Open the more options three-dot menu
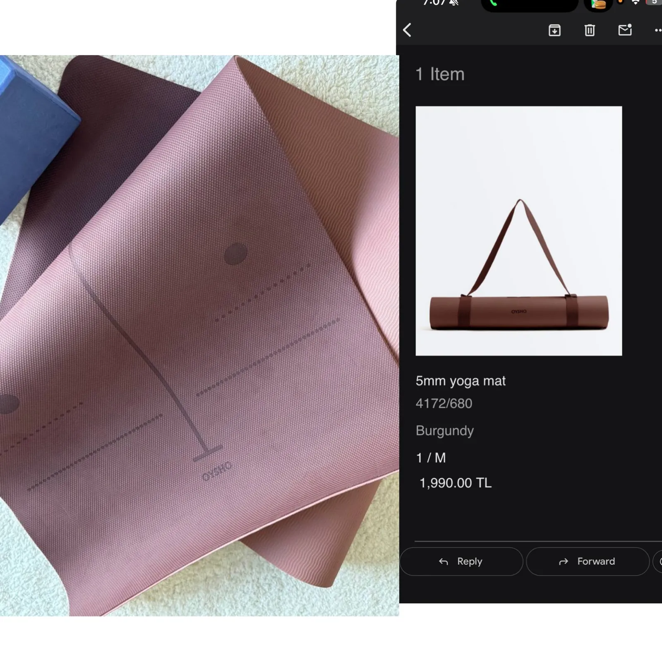The image size is (662, 662). (x=658, y=30)
